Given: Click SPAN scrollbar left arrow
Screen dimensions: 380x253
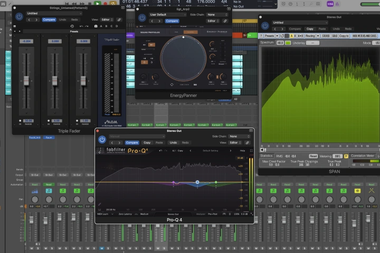Looking at the screenshot, I should (261, 150).
